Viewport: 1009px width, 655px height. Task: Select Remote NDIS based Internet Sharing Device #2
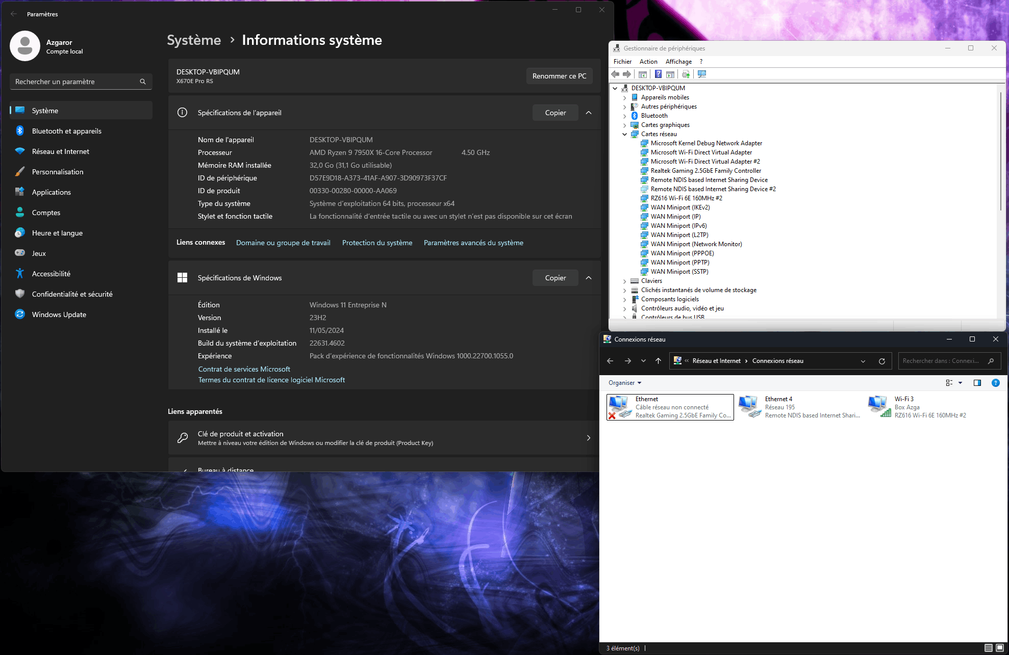(713, 189)
